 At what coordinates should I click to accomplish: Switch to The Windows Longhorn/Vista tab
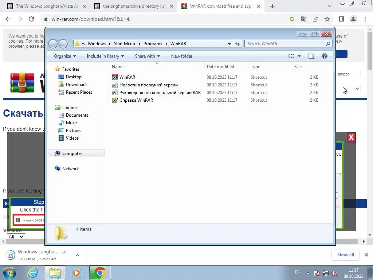click(x=47, y=6)
